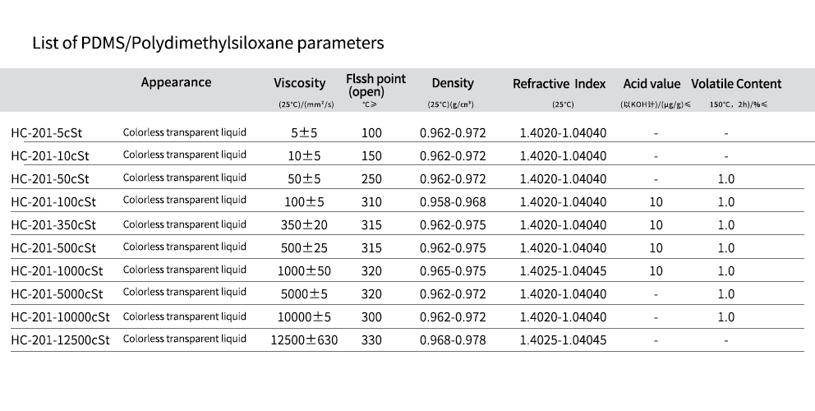Screen dimensions: 815x411
Task: Click the PDMS parameters list title
Action: pyautogui.click(x=208, y=42)
